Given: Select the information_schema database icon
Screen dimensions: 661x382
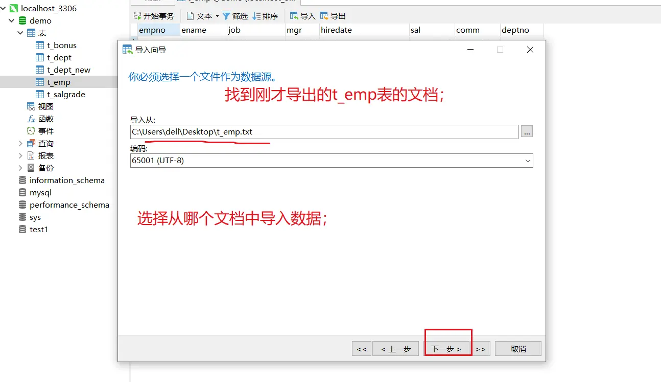Looking at the screenshot, I should pyautogui.click(x=22, y=181).
